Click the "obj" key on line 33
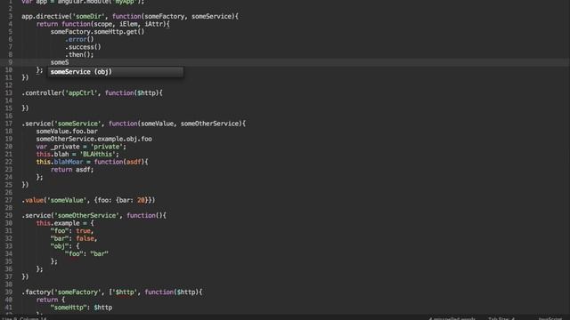 tap(60, 246)
